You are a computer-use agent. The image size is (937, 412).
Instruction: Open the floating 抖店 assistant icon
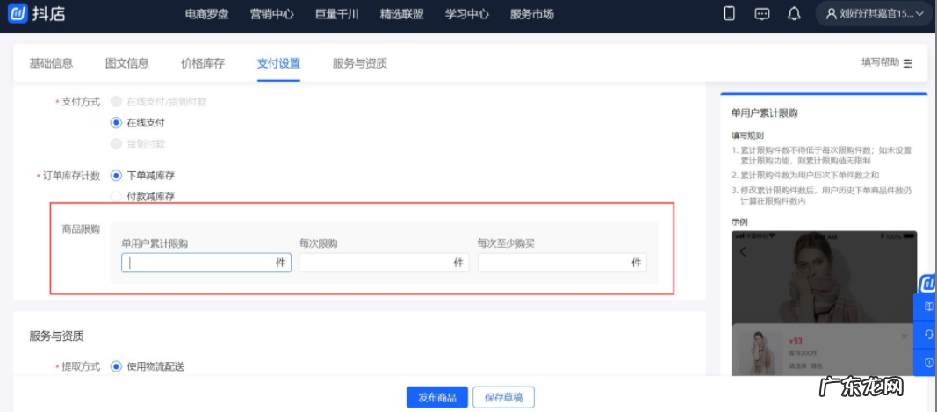pyautogui.click(x=927, y=284)
